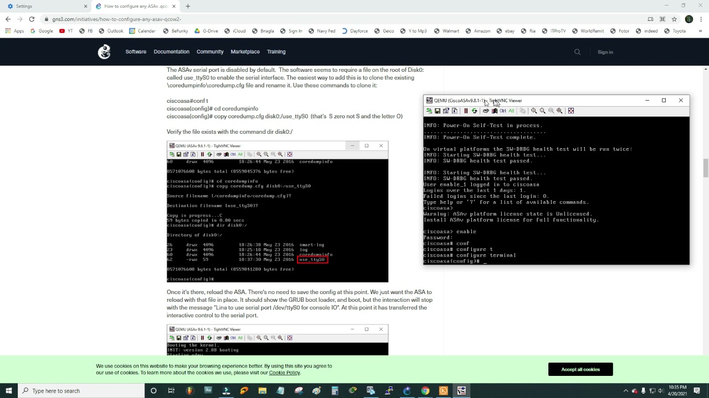Click the site search magnifier icon

click(577, 52)
